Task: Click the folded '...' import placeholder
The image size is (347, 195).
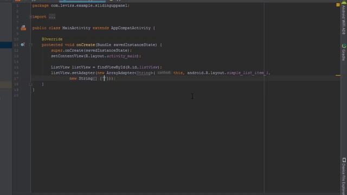Action: click(x=52, y=17)
